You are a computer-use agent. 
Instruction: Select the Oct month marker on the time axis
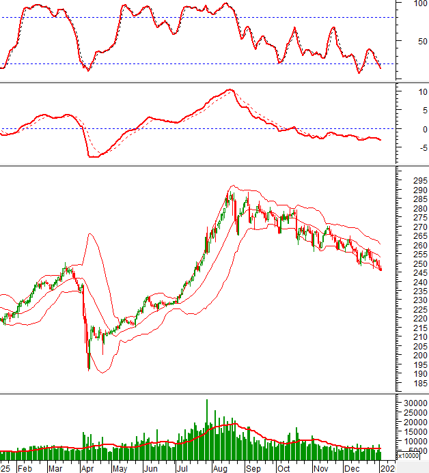[283, 469]
